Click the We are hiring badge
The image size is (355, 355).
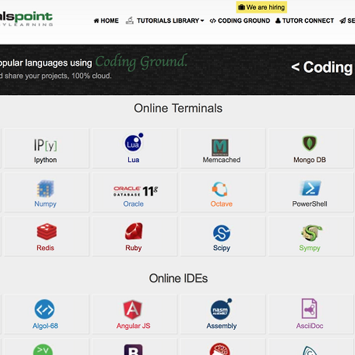(x=262, y=7)
